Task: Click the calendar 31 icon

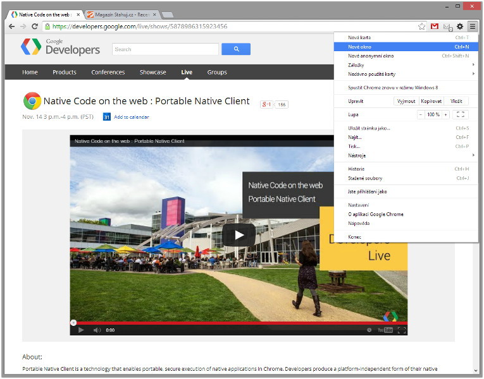Action: [107, 117]
